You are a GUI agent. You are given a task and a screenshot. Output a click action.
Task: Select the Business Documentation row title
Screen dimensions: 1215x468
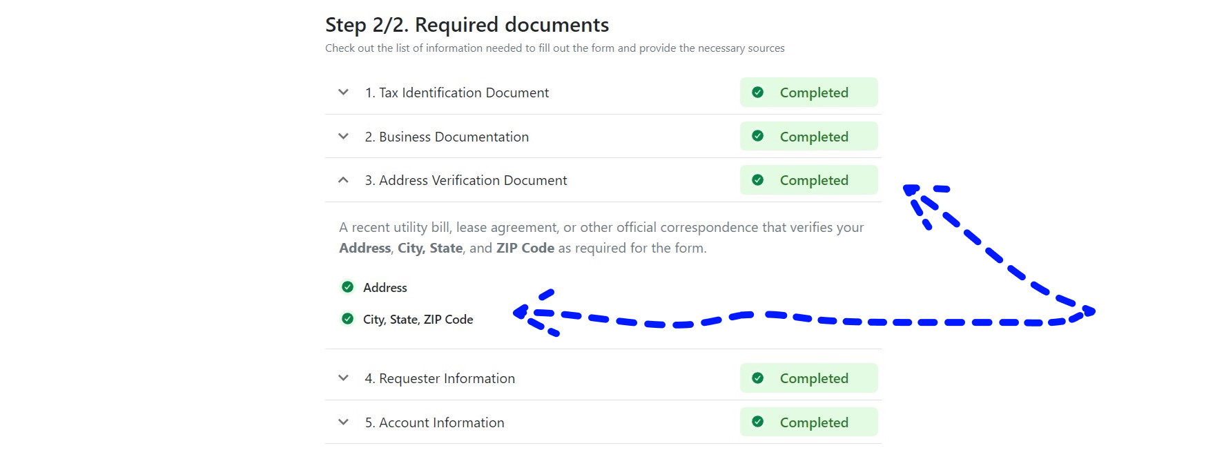[447, 137]
